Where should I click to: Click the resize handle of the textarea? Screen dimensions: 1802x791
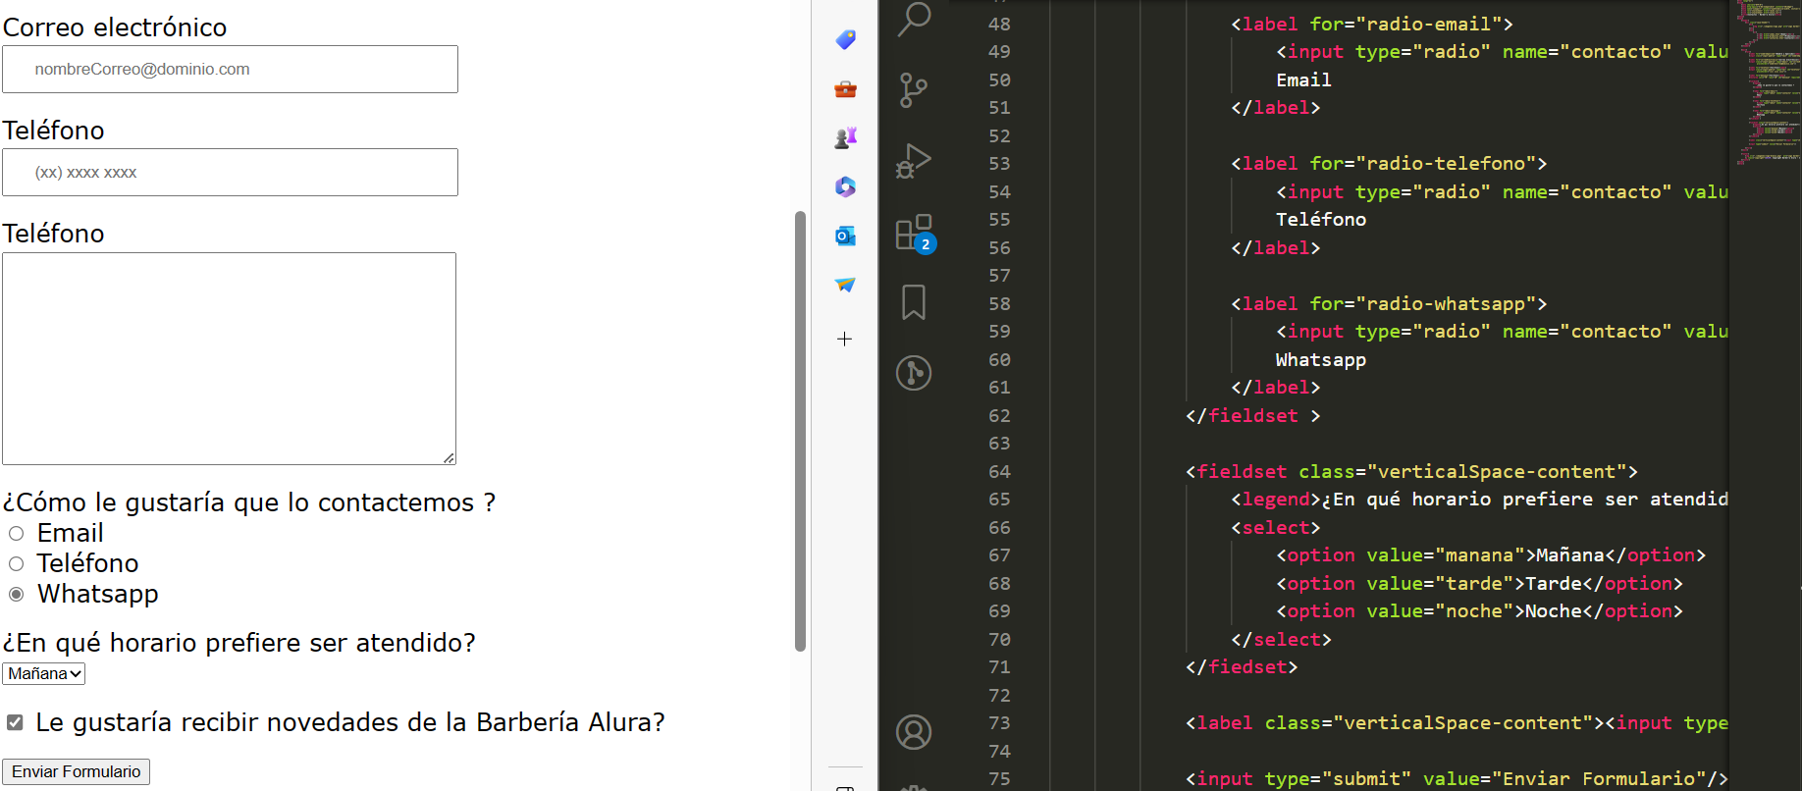pos(449,457)
